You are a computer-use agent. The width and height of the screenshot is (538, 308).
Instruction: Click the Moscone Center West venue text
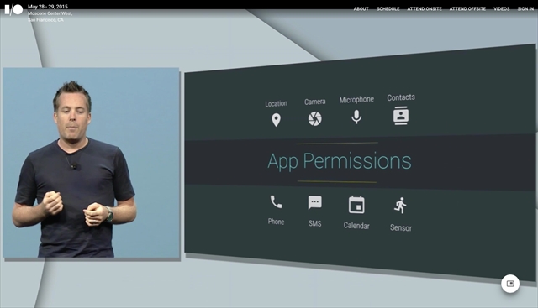(x=50, y=13)
